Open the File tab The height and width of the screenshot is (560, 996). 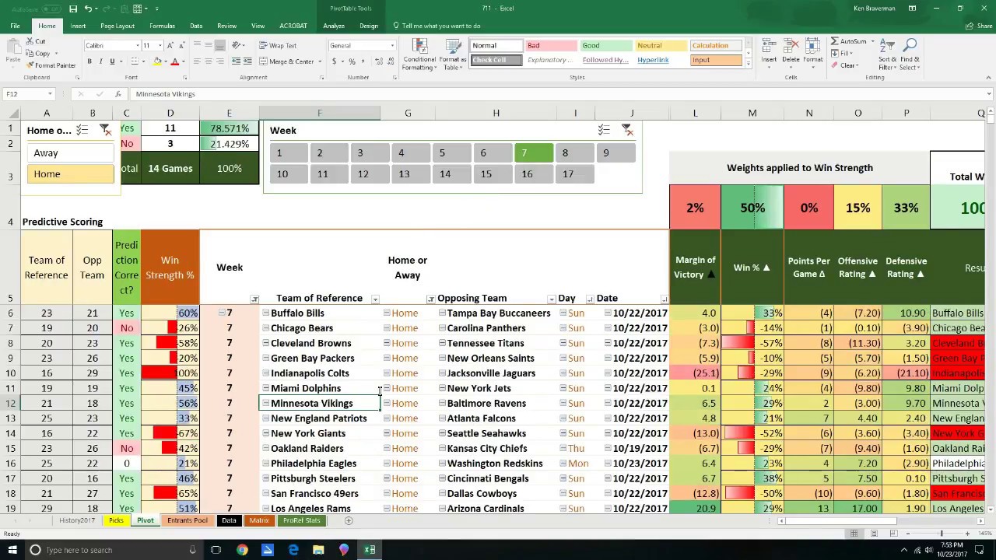tap(15, 26)
